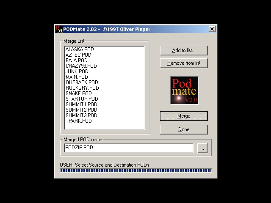Start merging with the Merge button
Screen dimensions: 271x203
pos(184,116)
